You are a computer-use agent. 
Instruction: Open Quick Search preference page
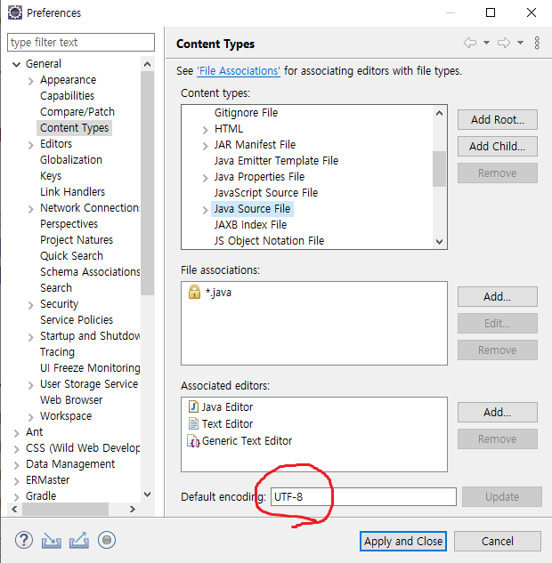click(x=71, y=255)
